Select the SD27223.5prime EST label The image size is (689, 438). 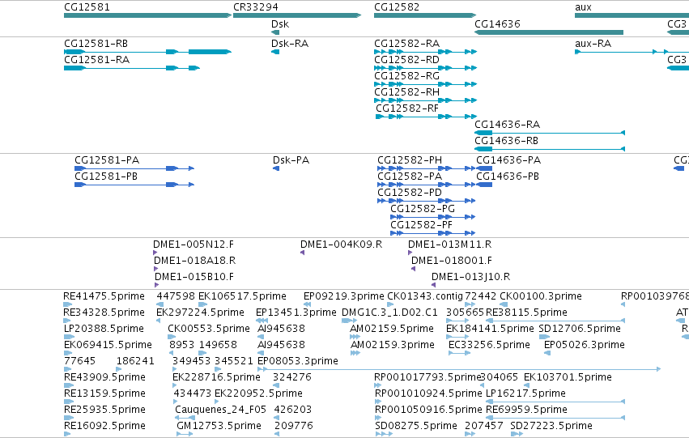coord(551,426)
